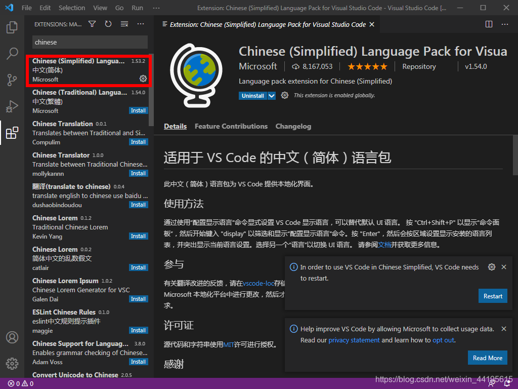The image size is (518, 389).
Task: Refresh the extensions list
Action: click(x=108, y=24)
